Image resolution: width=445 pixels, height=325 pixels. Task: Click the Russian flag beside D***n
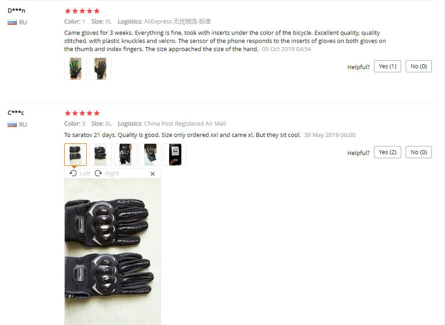point(12,23)
